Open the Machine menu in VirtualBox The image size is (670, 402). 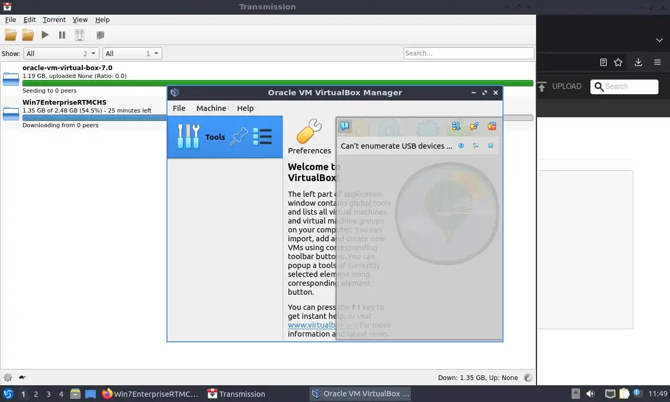tap(211, 108)
